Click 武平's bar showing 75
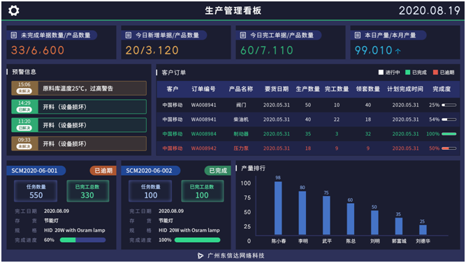The image size is (466, 263). [x=326, y=216]
